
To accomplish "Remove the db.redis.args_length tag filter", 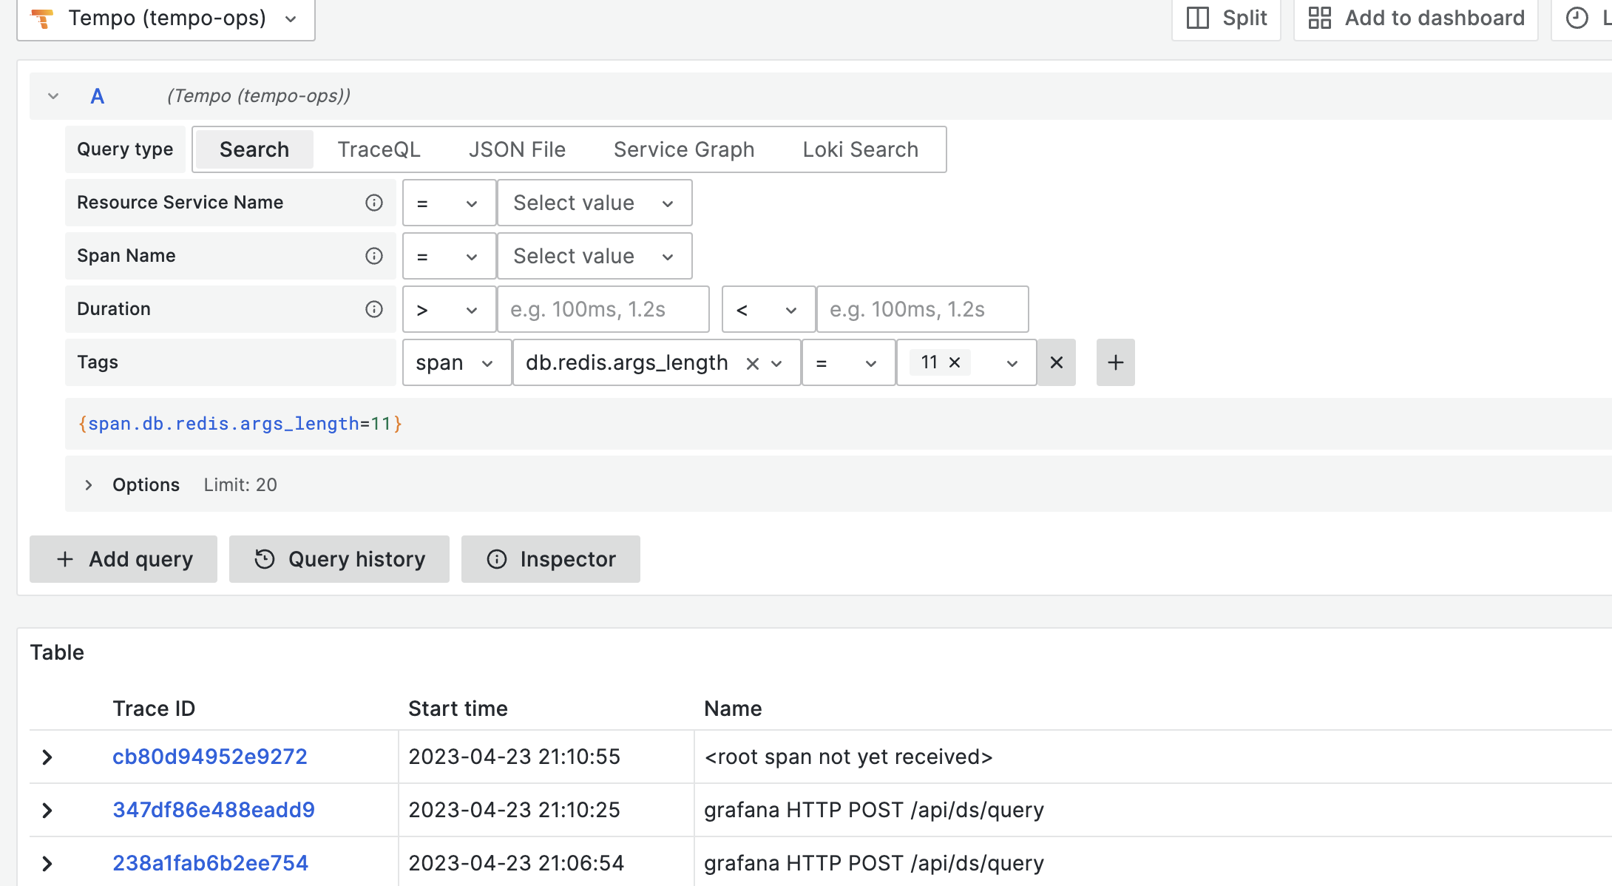I will 1056,362.
